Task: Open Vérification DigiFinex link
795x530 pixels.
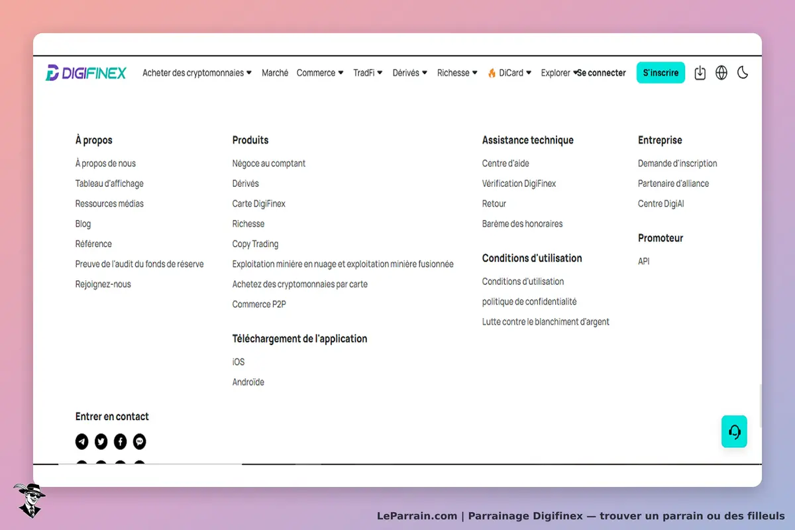Action: [519, 184]
